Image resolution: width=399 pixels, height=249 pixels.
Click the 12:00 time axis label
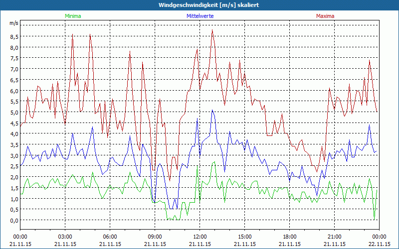(200, 237)
